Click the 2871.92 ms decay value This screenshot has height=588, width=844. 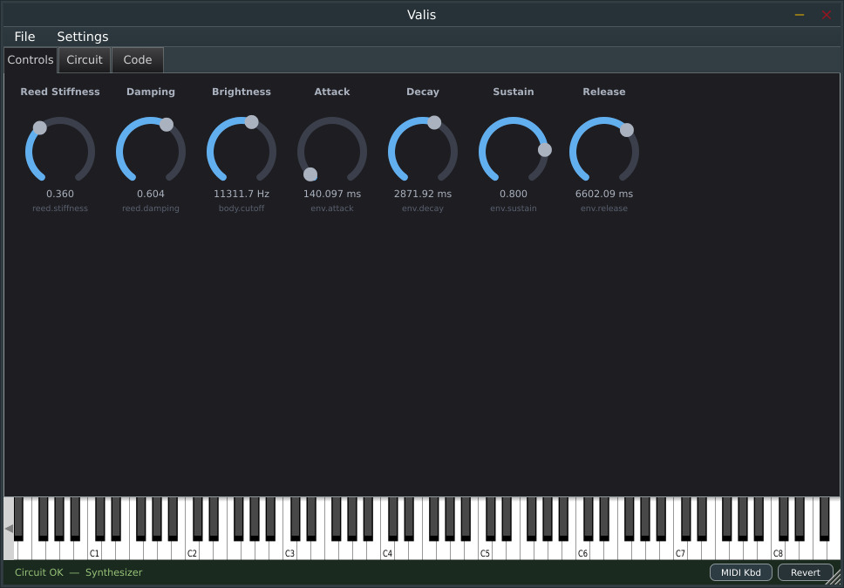coord(423,194)
